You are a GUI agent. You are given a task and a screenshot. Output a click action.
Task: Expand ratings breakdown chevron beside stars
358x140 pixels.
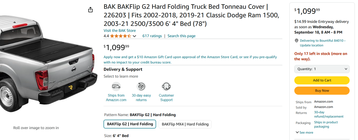tap(135, 36)
